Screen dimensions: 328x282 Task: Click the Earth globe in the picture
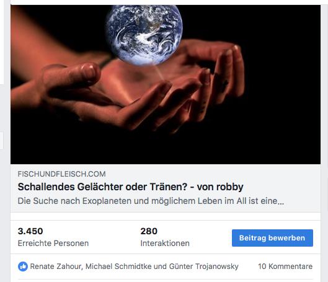tap(144, 33)
